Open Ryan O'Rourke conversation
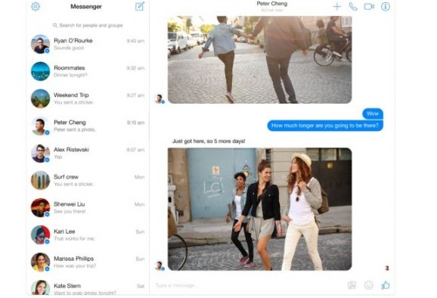The image size is (437, 298). coord(88,44)
